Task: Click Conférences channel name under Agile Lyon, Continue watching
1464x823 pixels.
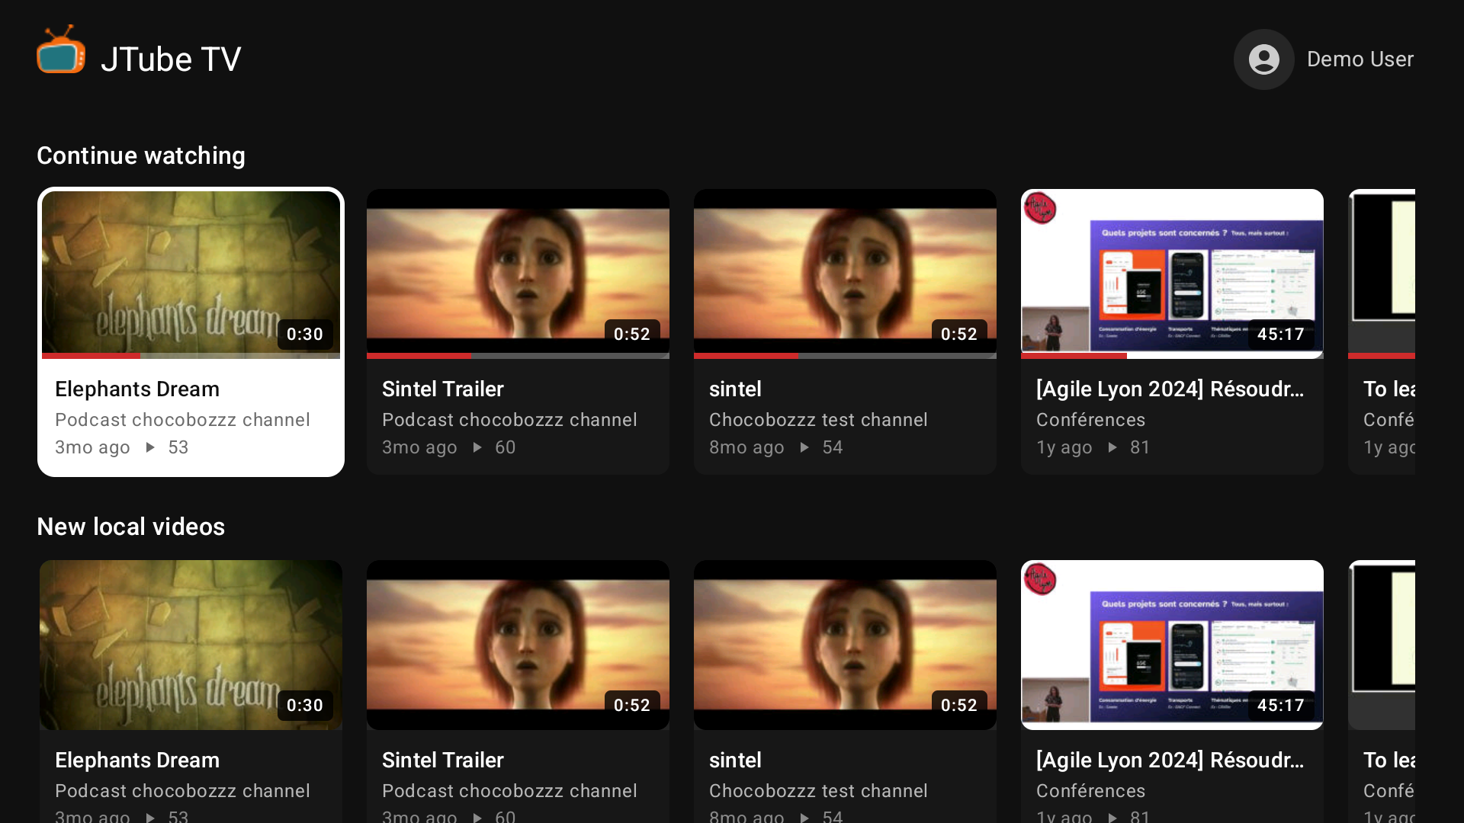Action: [1090, 420]
